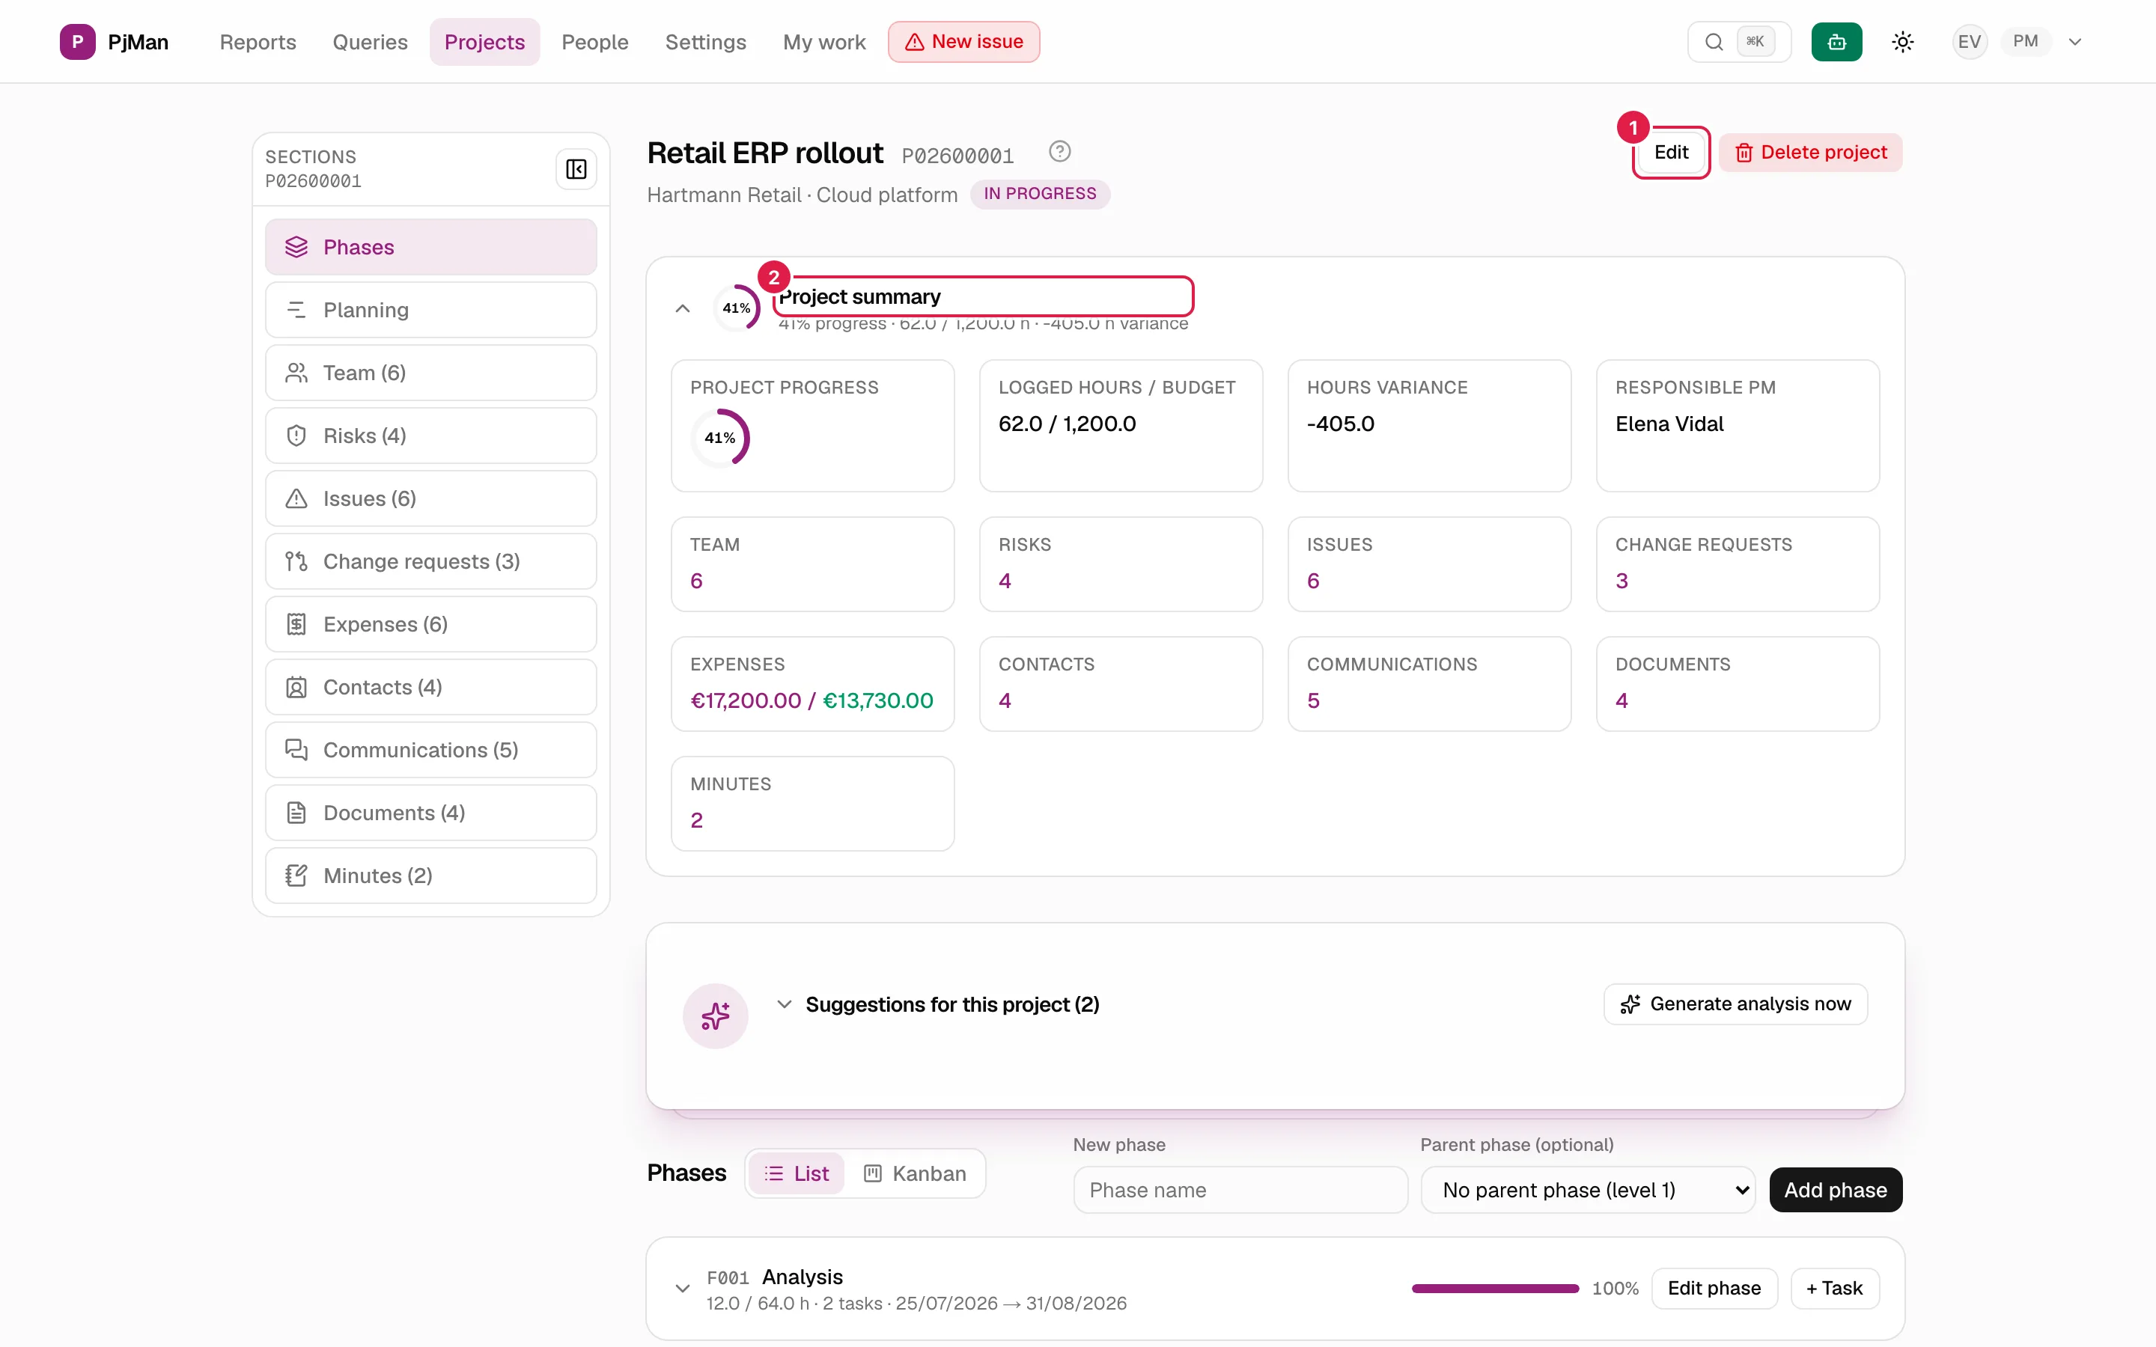Image resolution: width=2156 pixels, height=1347 pixels.
Task: Focus the Phase name input field
Action: 1240,1190
